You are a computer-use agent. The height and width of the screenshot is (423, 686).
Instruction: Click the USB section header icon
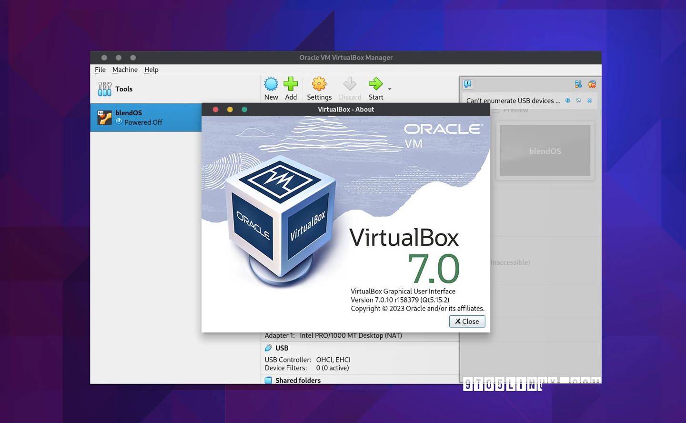click(x=268, y=348)
